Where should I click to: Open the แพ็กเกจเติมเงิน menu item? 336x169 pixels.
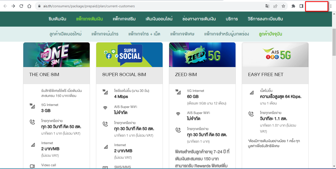click(89, 19)
